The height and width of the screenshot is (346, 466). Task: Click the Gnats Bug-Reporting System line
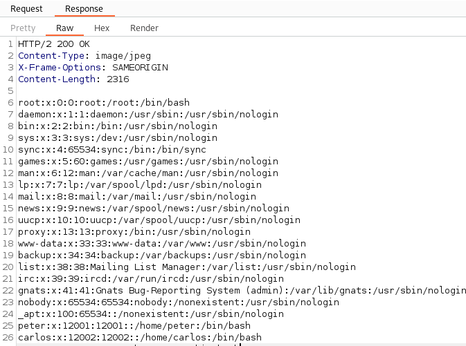coord(242,290)
